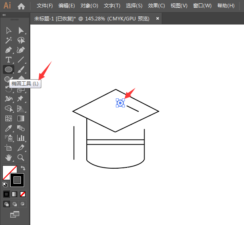The height and width of the screenshot is (225, 244).
Task: Switch to the 未标题-1 document tab
Action: point(92,19)
